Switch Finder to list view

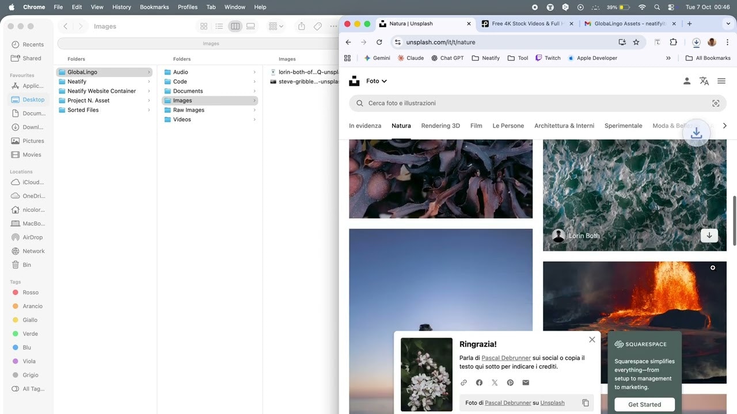(219, 26)
